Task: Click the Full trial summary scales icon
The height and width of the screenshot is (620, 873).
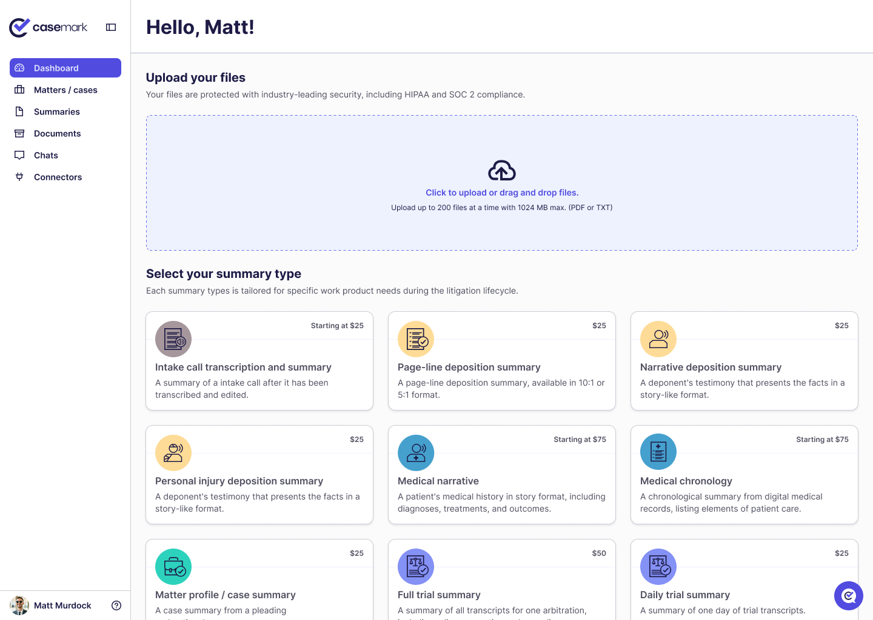Action: coord(416,566)
